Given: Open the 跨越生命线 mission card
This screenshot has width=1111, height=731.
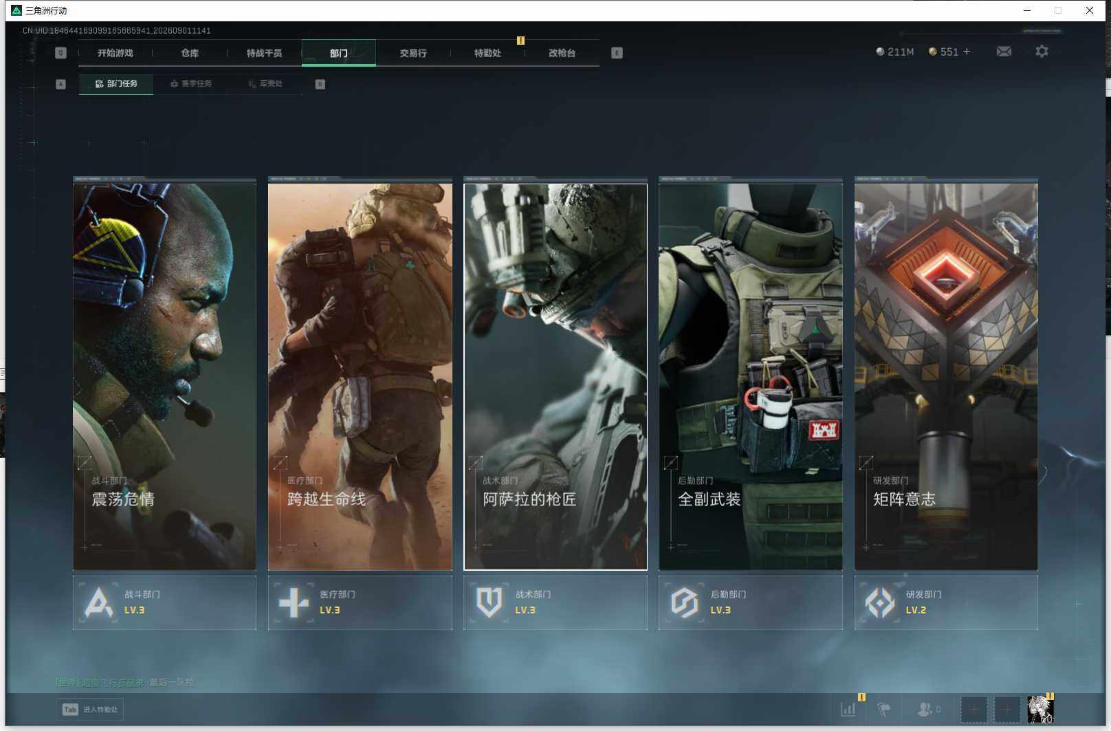Looking at the screenshot, I should [360, 376].
